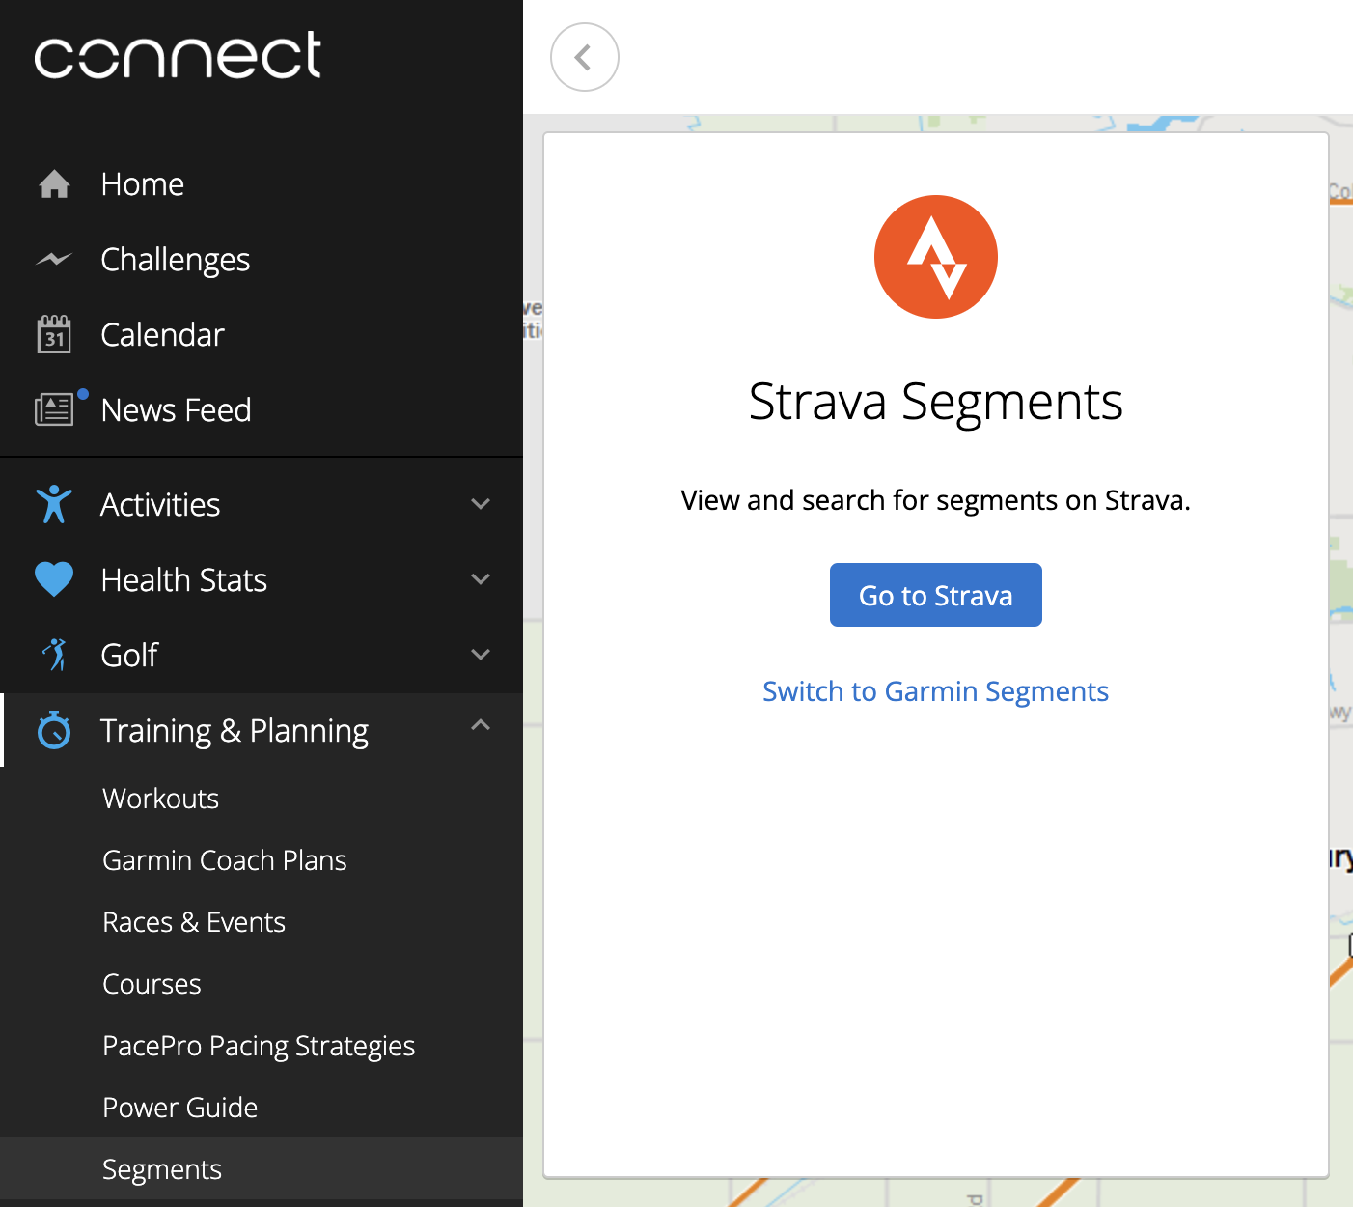Select Garmin Coach Plans
This screenshot has height=1207, width=1353.
click(x=225, y=860)
